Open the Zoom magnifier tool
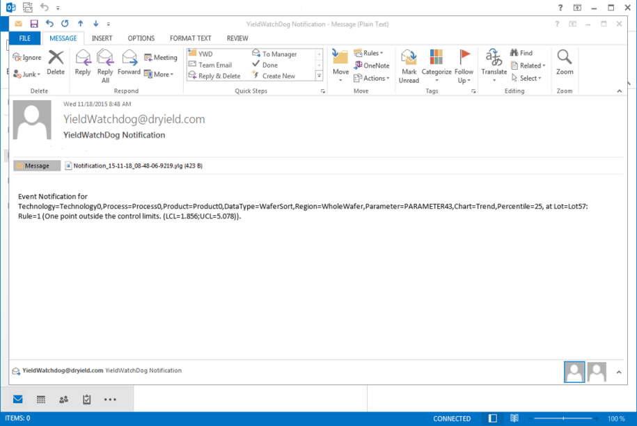This screenshot has height=426, width=637. [565, 63]
